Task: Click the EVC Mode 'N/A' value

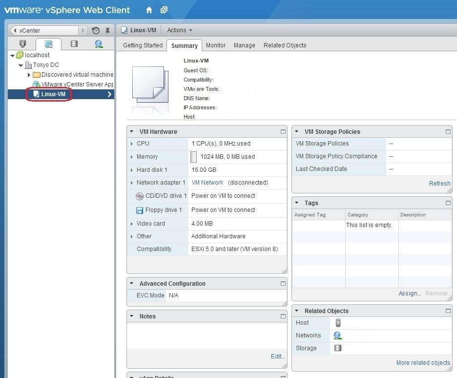Action: (174, 295)
